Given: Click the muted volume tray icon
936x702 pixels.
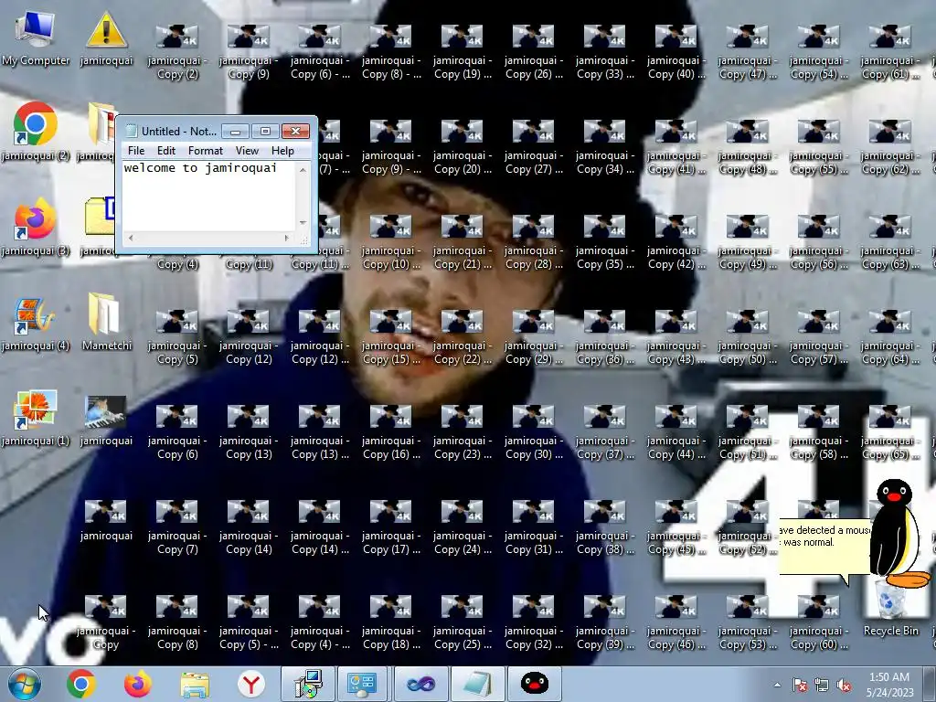Looking at the screenshot, I should (844, 686).
